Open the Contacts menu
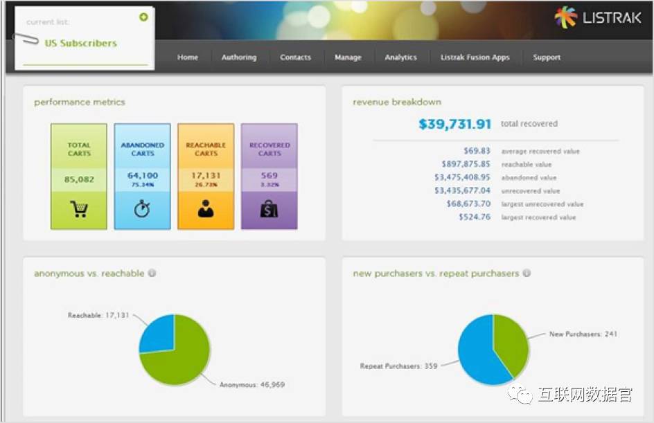654x423 pixels. click(x=295, y=57)
